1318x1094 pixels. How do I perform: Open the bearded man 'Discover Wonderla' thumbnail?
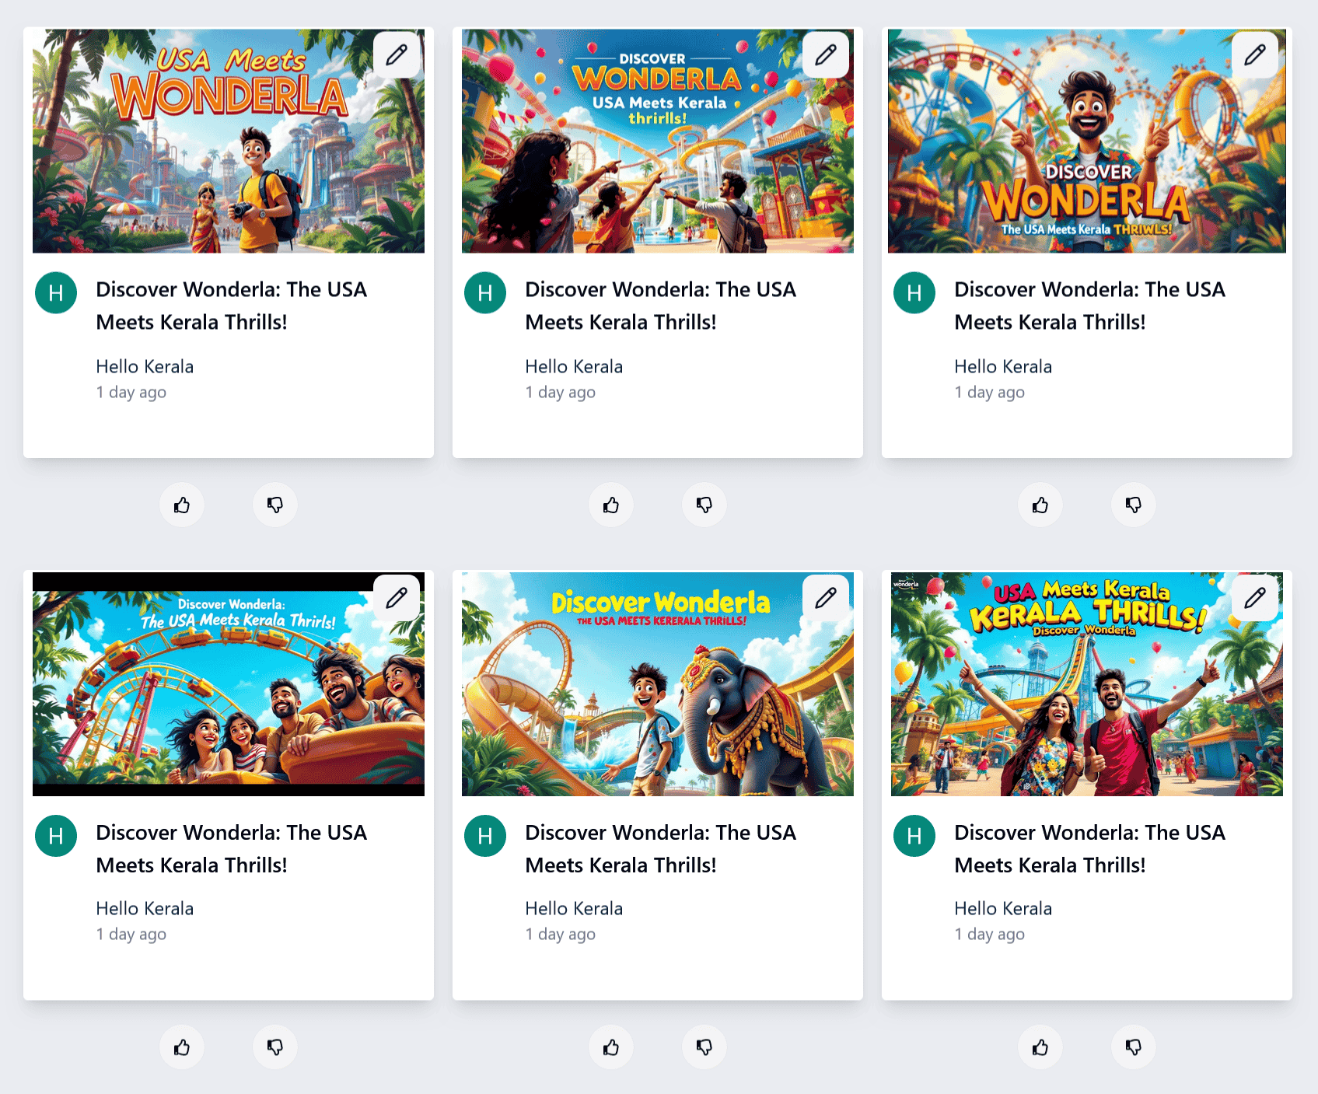click(1087, 141)
